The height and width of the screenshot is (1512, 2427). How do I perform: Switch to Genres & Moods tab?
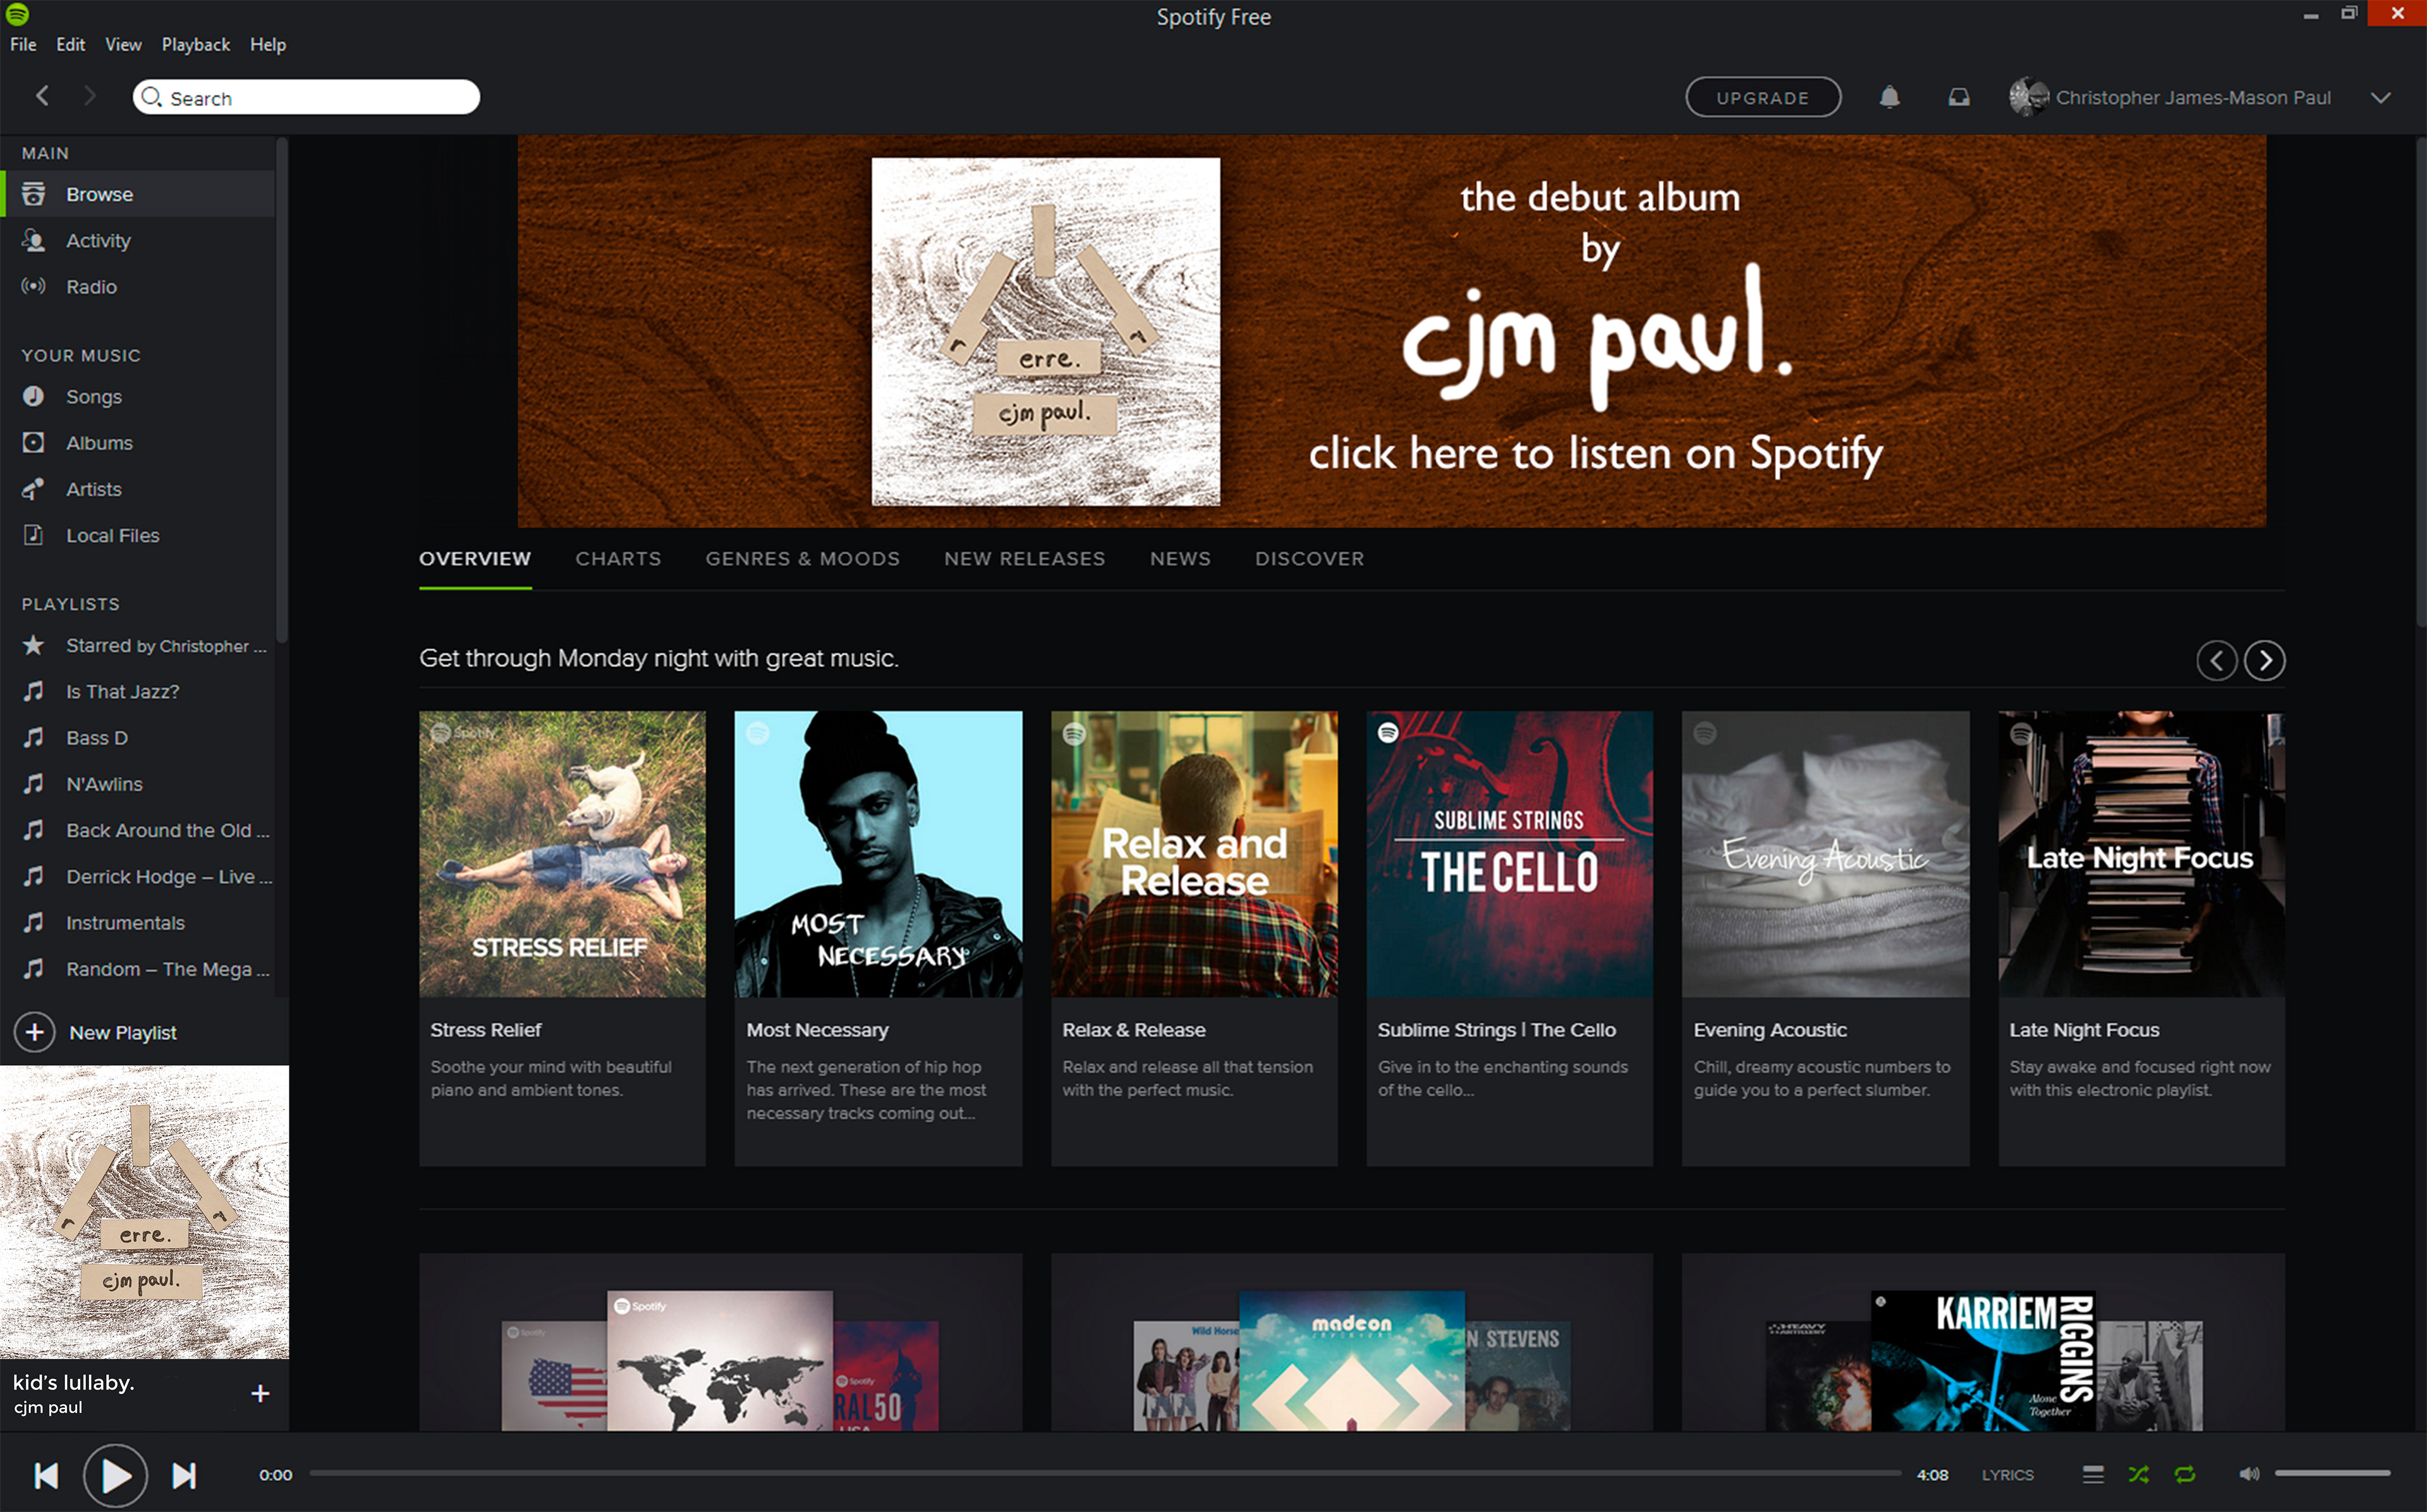pyautogui.click(x=803, y=559)
